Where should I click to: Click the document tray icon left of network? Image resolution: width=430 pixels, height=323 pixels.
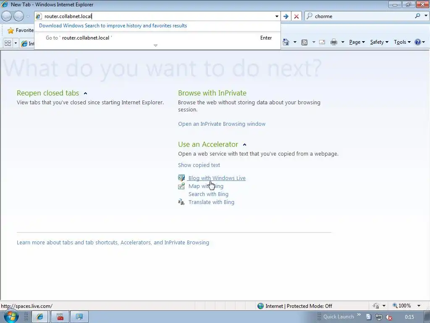click(369, 317)
